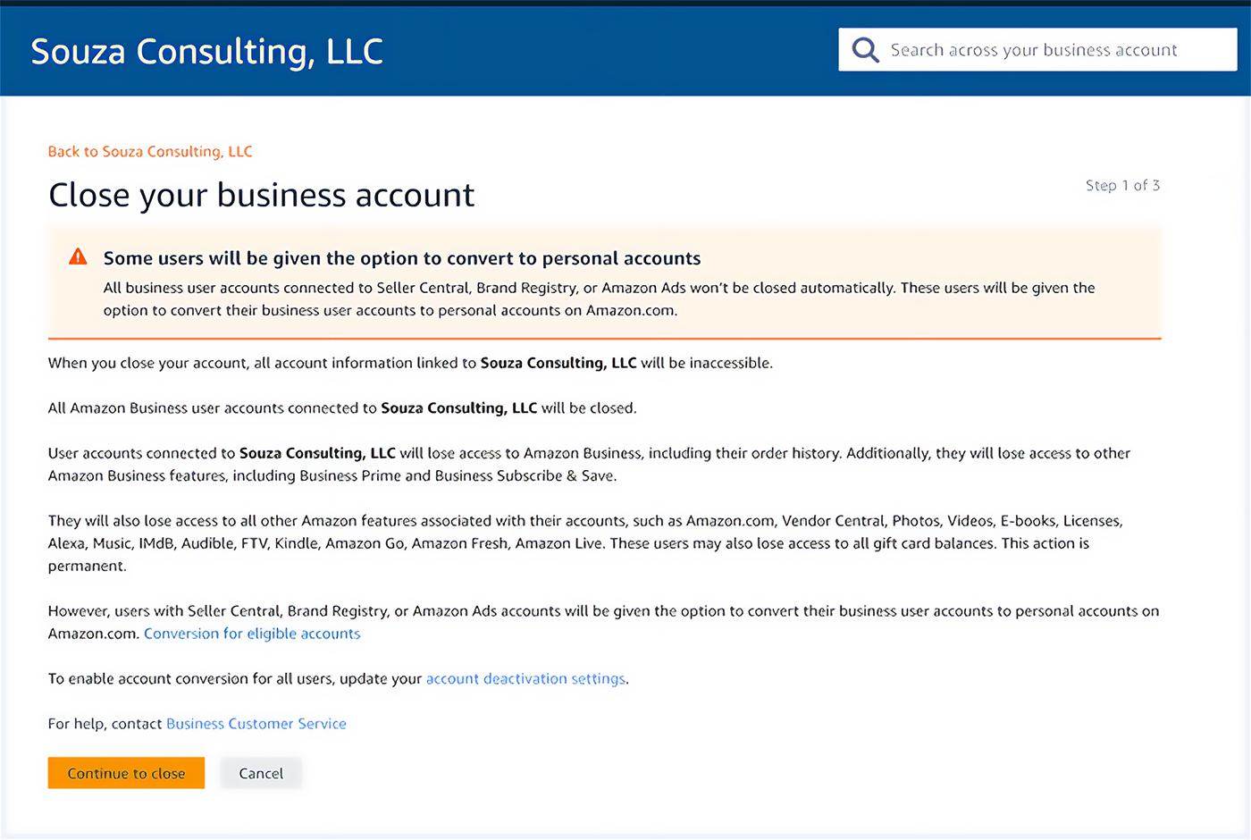
Task: Open the Conversion for eligible accounts link
Action: (252, 634)
